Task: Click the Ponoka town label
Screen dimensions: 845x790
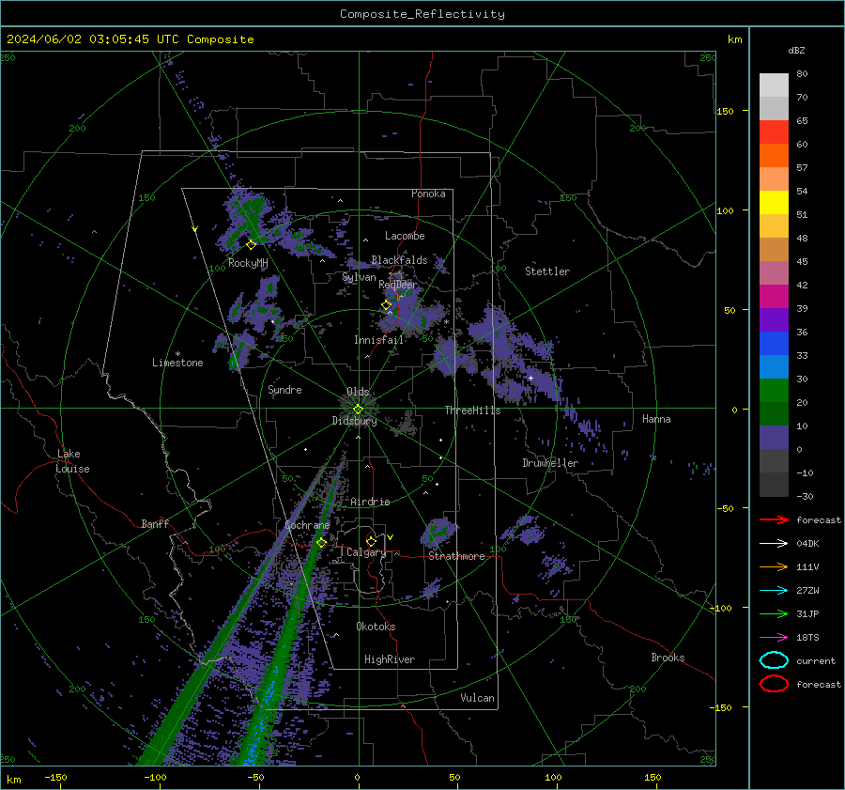Action: click(x=428, y=194)
